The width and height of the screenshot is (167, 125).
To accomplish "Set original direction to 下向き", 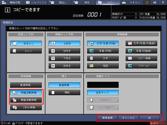I will tap(64, 58).
